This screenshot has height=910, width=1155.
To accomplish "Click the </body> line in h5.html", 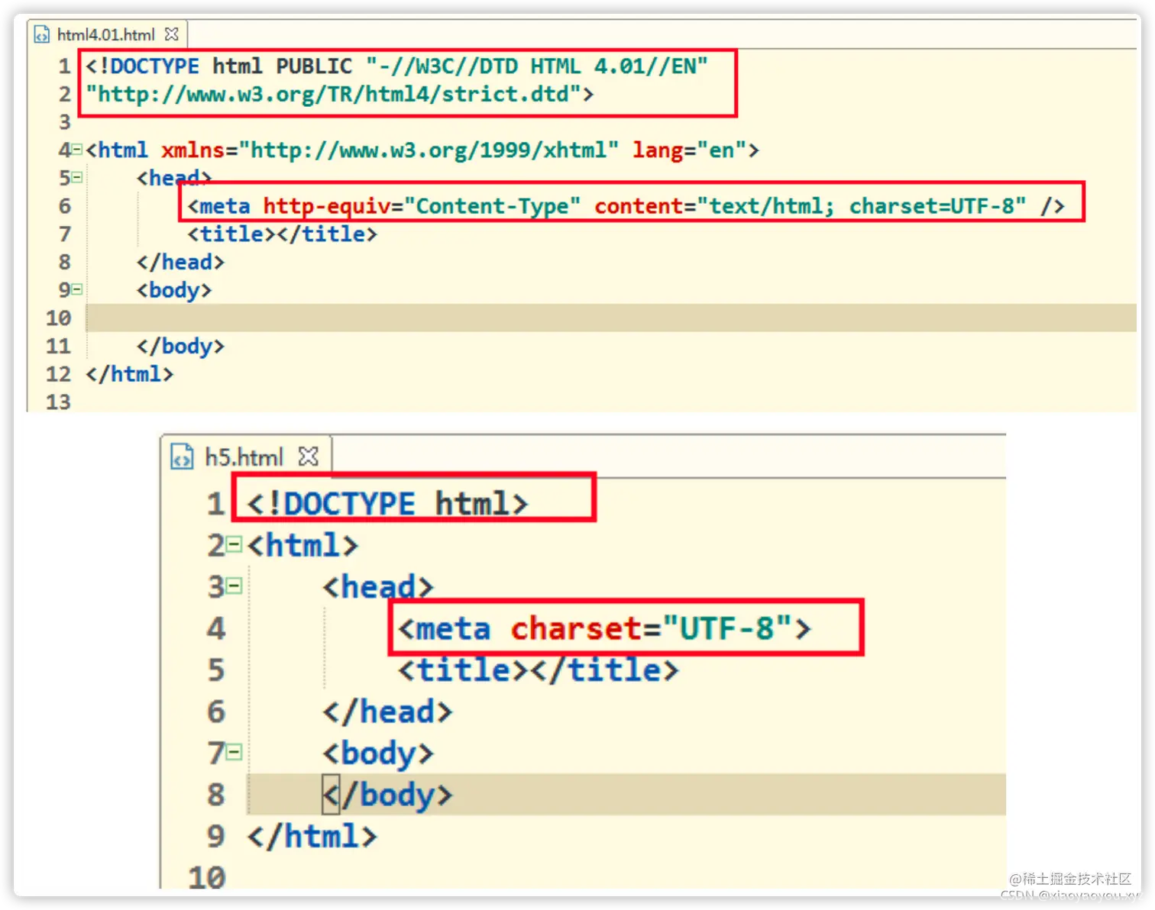I will pos(387,795).
